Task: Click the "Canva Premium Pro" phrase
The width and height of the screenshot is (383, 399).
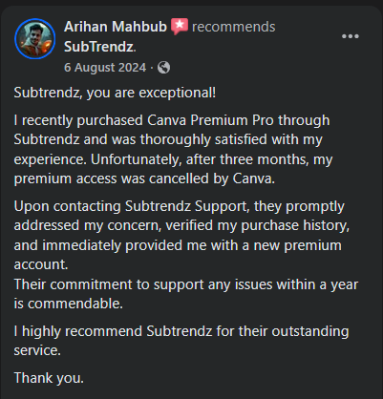Action: [x=210, y=120]
